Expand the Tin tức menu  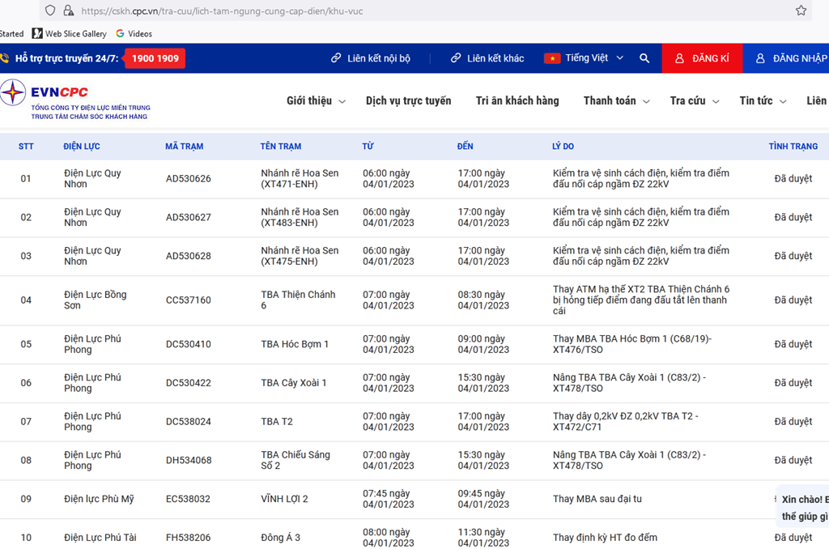coord(762,101)
